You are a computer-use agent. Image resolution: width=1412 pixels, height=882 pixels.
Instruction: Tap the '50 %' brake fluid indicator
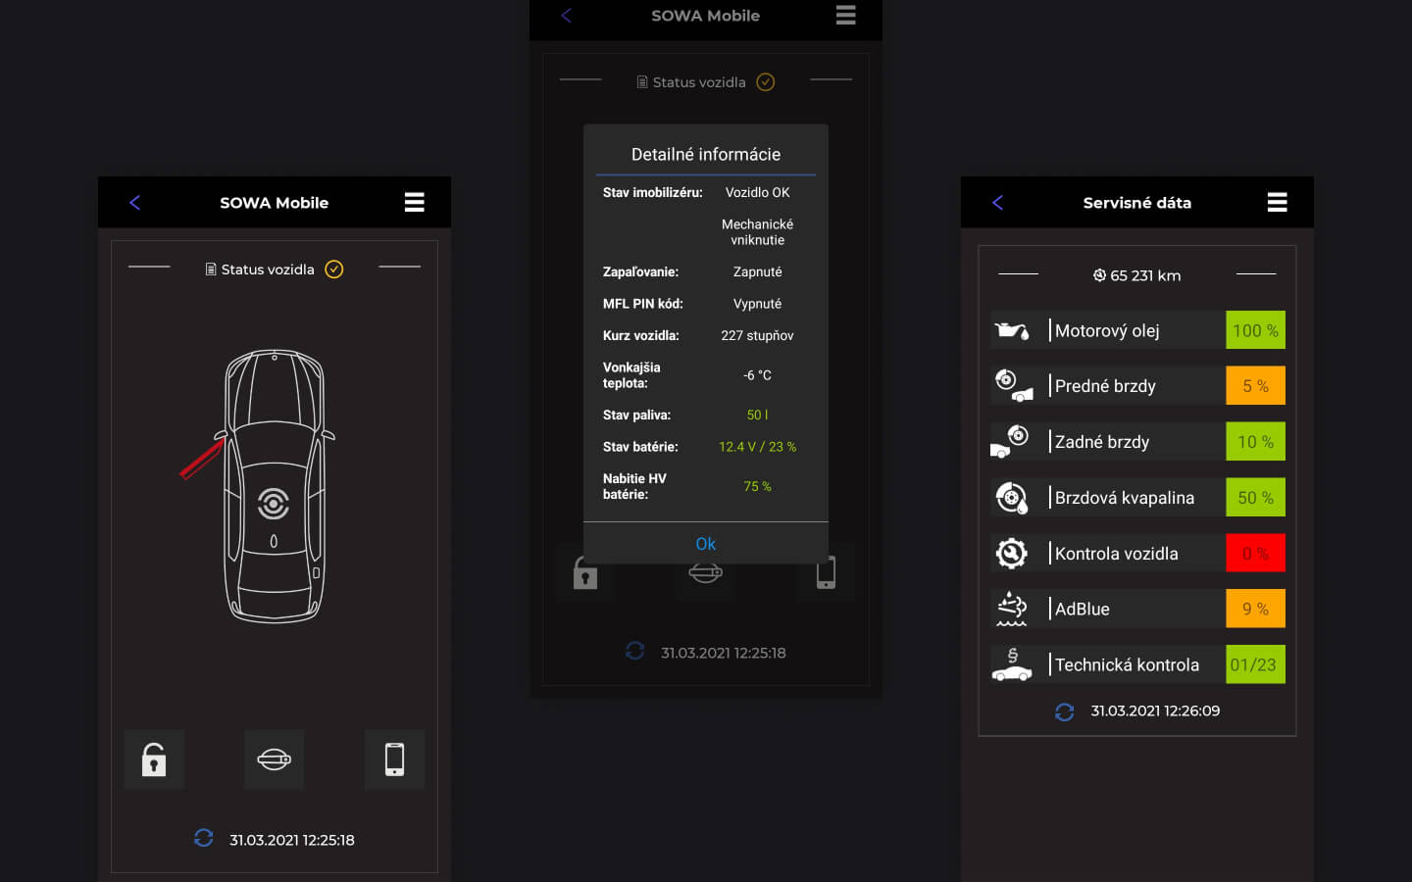pyautogui.click(x=1255, y=498)
